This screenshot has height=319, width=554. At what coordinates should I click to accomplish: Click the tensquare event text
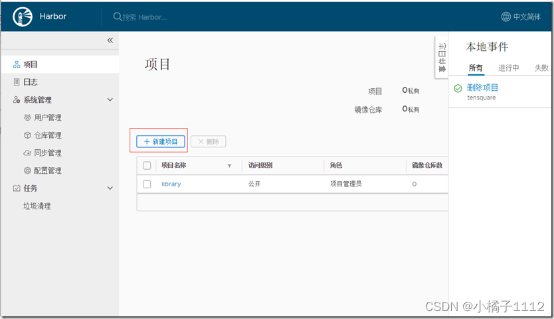pos(481,97)
